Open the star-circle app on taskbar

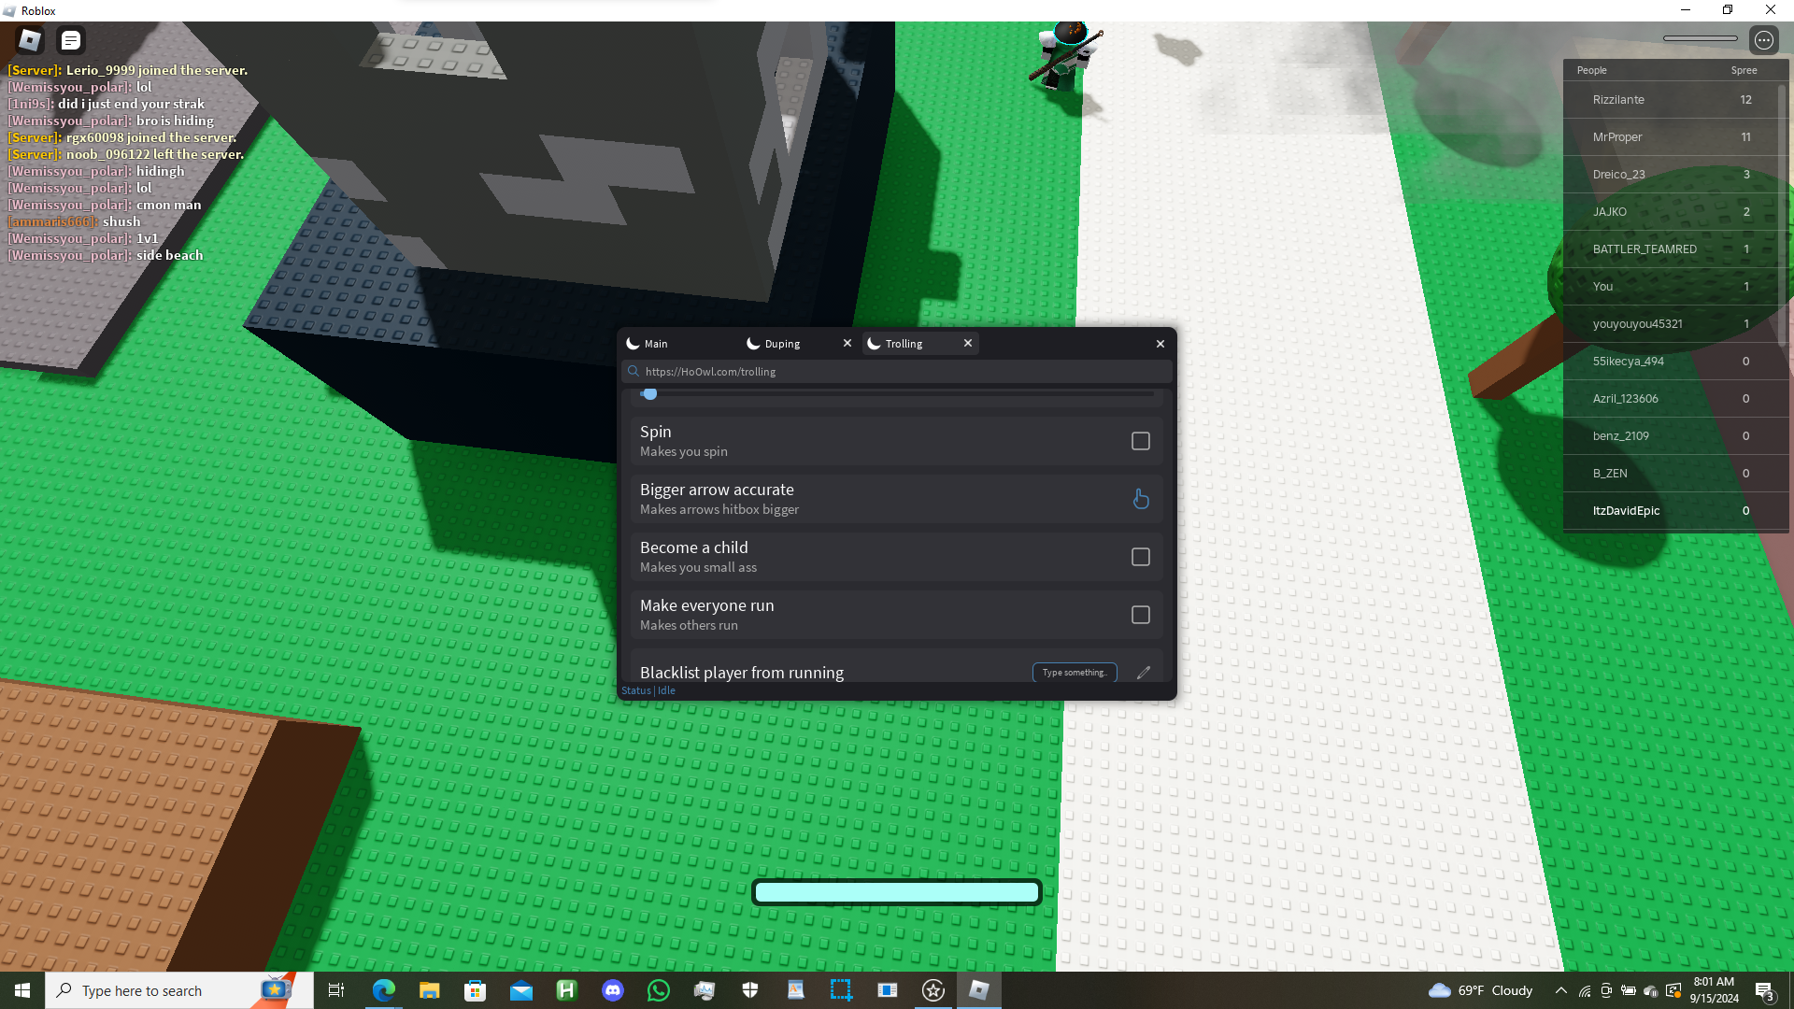point(933,990)
